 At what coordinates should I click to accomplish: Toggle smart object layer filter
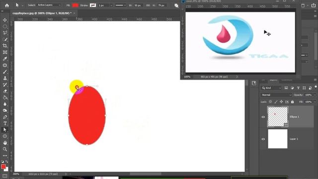click(x=310, y=88)
